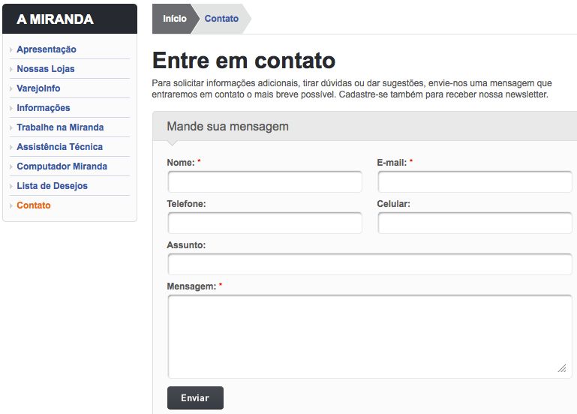Focus the Assunto text field
This screenshot has height=414, width=577.
pos(369,265)
